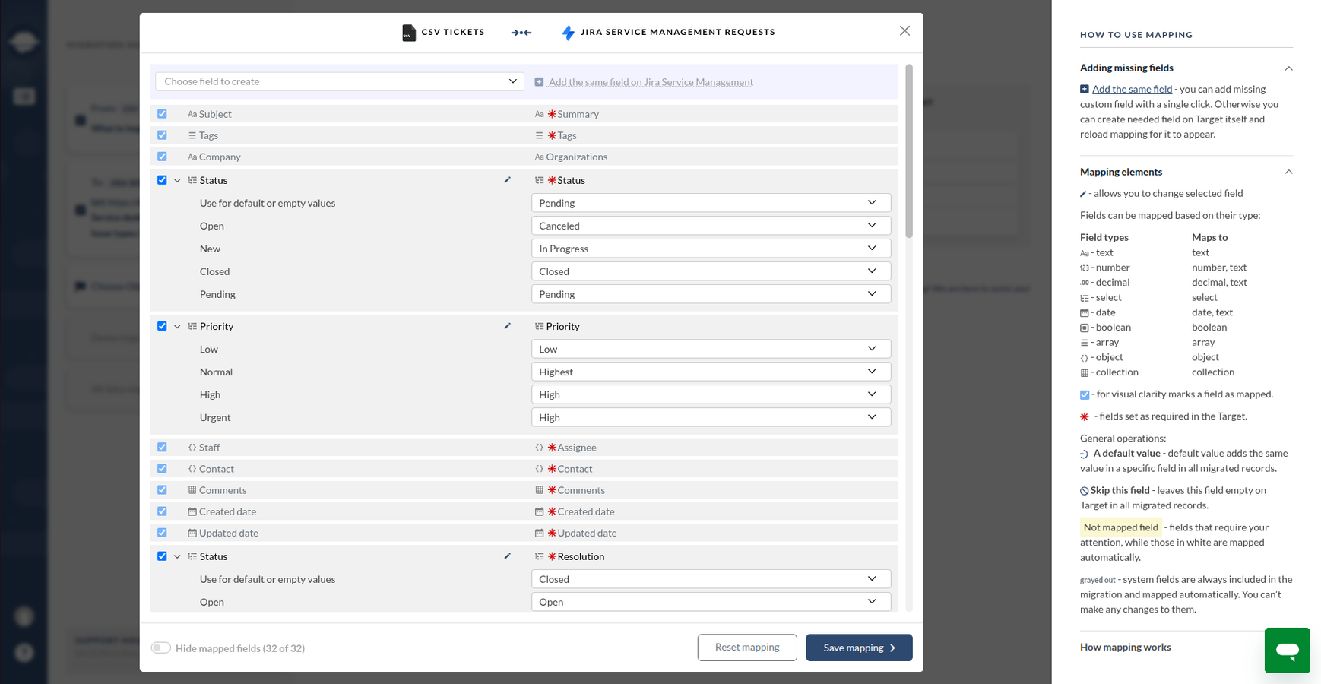Collapse the Priority mapping group chevron

[x=177, y=326]
